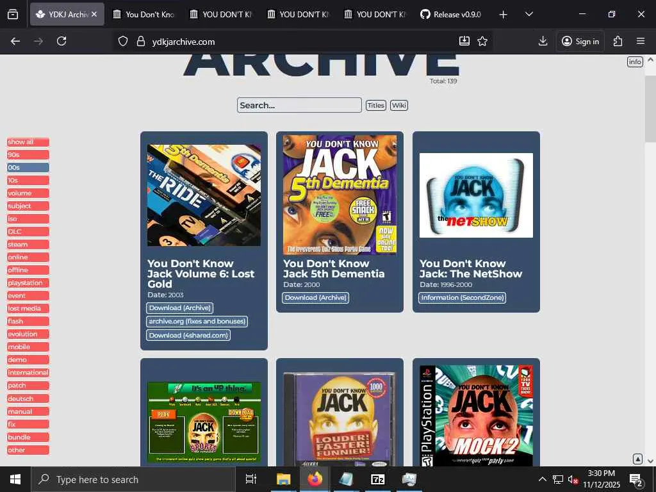Click scroll-to-top arrow button on page

coord(637,459)
